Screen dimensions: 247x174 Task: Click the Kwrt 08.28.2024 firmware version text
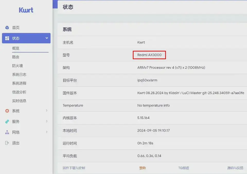(x=191, y=93)
